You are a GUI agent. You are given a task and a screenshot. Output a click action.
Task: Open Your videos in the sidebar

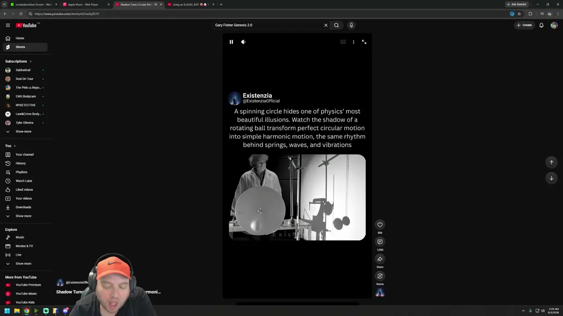[24, 198]
